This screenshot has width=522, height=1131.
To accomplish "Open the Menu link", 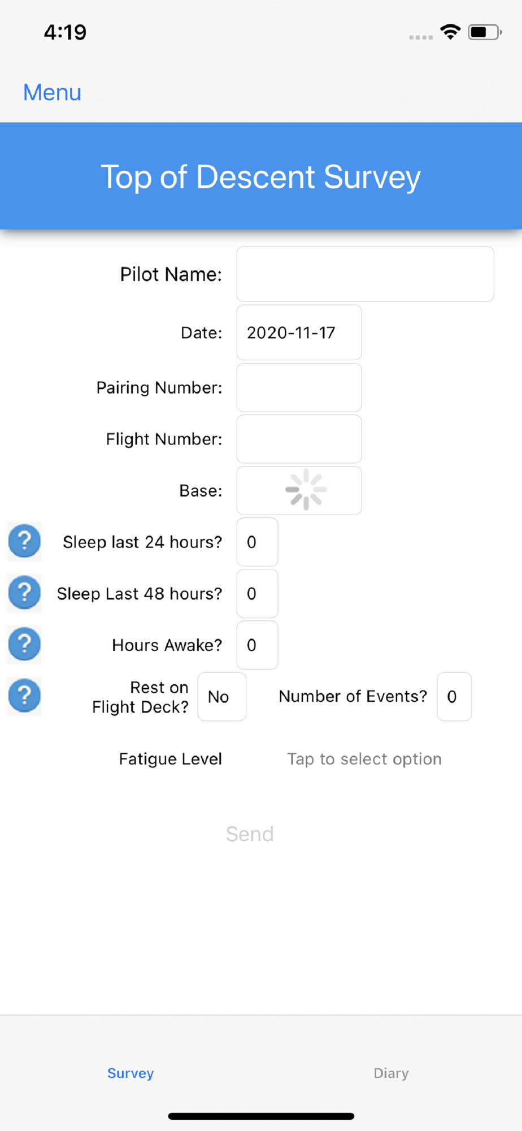I will 52,92.
